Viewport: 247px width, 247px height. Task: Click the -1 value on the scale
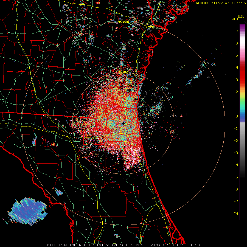coord(236,128)
